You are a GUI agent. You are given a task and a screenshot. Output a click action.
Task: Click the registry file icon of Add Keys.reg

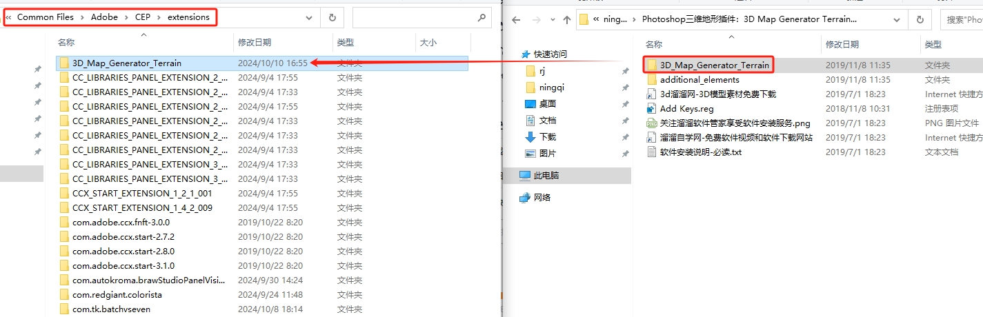coord(651,108)
